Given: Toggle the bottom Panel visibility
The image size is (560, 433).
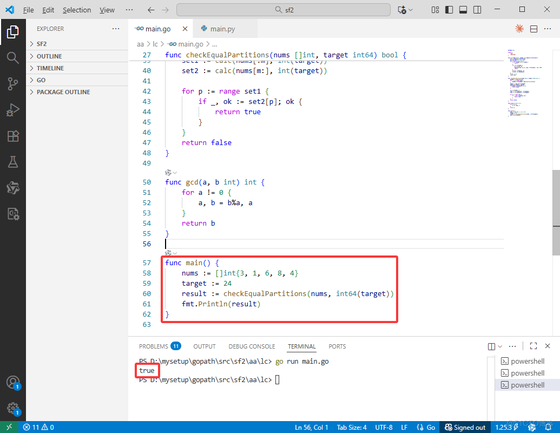Looking at the screenshot, I should click(x=463, y=10).
